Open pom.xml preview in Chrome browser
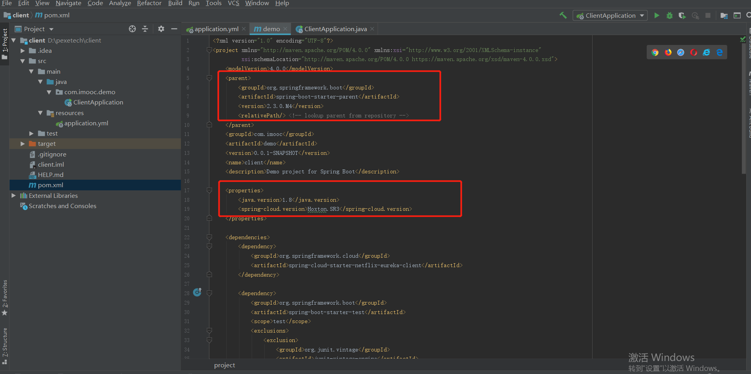The image size is (751, 374). (655, 52)
